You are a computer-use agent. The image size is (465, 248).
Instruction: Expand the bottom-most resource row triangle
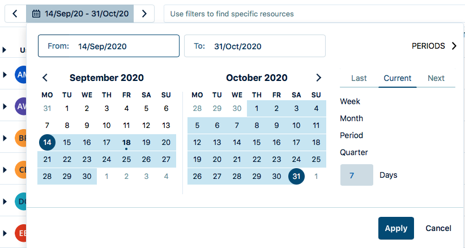(5, 233)
